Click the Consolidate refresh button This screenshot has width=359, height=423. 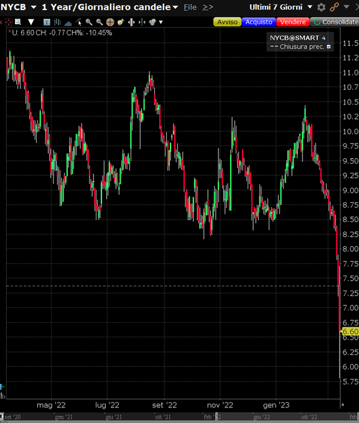[335, 22]
